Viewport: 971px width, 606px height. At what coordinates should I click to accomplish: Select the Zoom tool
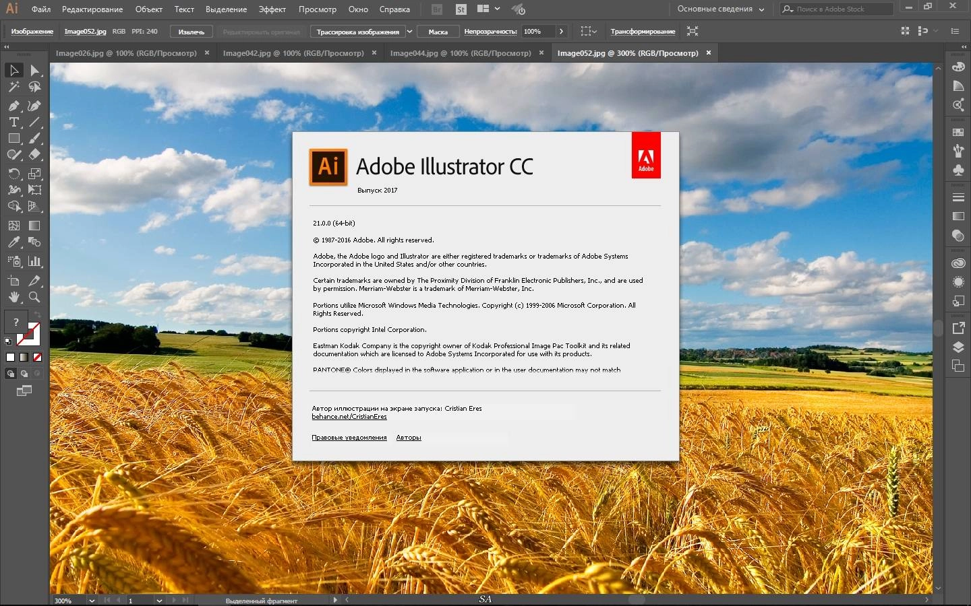(34, 297)
